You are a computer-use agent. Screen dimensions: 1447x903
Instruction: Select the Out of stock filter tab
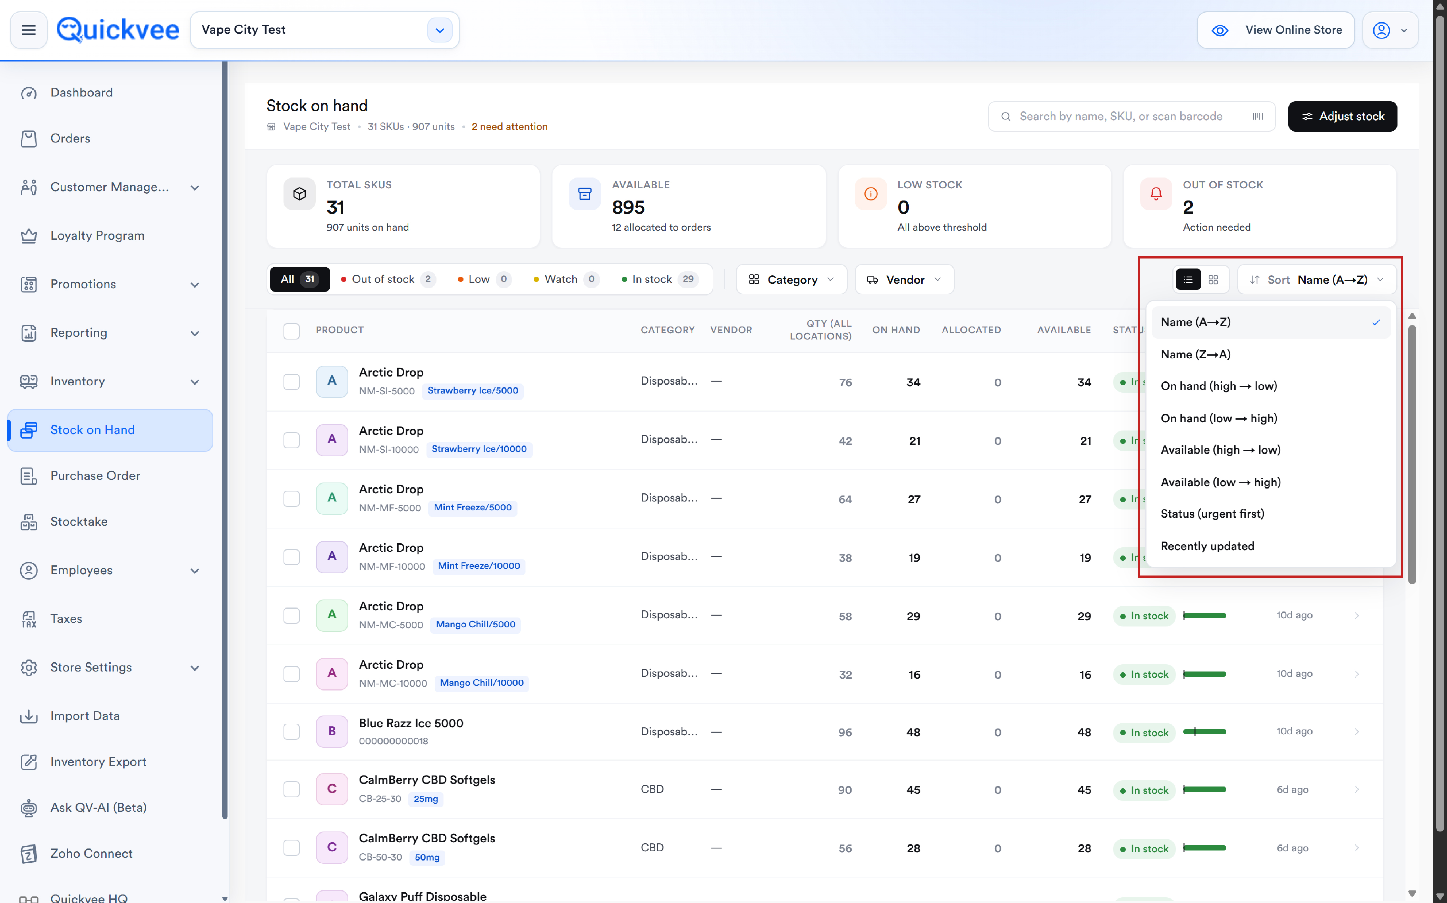point(388,280)
